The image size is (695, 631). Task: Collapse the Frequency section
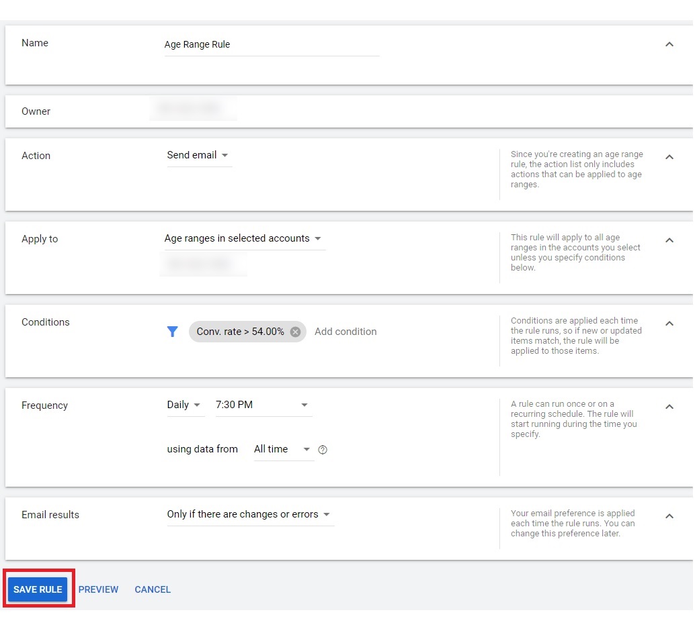[669, 407]
